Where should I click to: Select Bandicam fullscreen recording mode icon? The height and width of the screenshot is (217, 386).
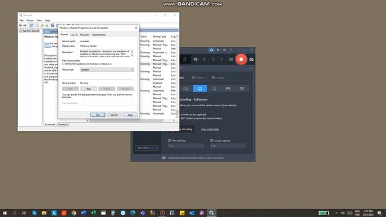point(200,89)
